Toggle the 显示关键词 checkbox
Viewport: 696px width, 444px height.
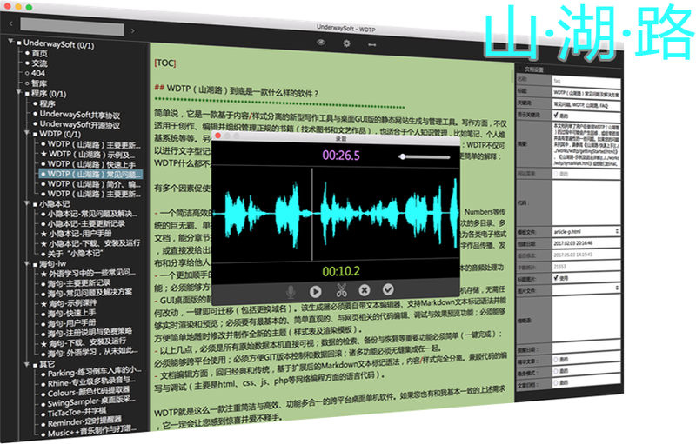pos(557,113)
